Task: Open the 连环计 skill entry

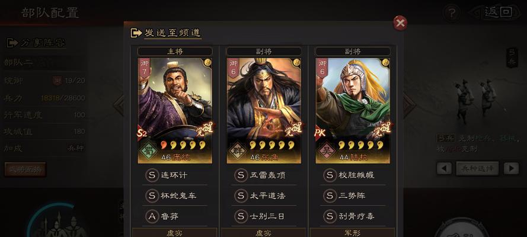Action: (175, 175)
